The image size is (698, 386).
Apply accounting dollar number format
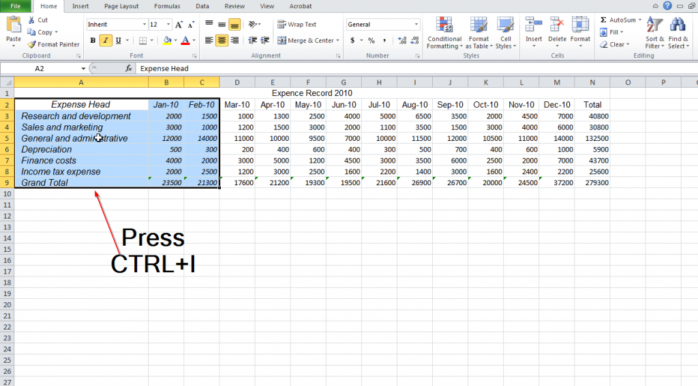pos(352,40)
